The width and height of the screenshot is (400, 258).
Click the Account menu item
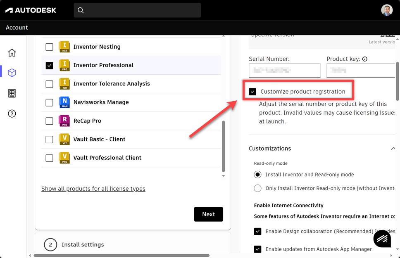(17, 28)
